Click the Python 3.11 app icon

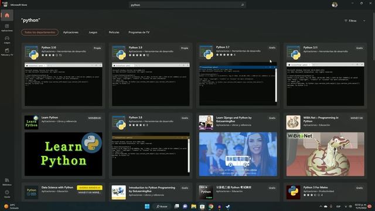point(294,52)
